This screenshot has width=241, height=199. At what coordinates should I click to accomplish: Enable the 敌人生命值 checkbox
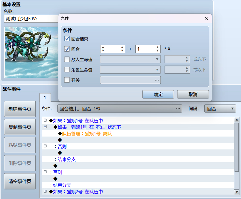coord(67,59)
